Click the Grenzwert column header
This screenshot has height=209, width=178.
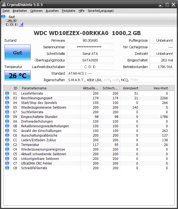coord(130,88)
